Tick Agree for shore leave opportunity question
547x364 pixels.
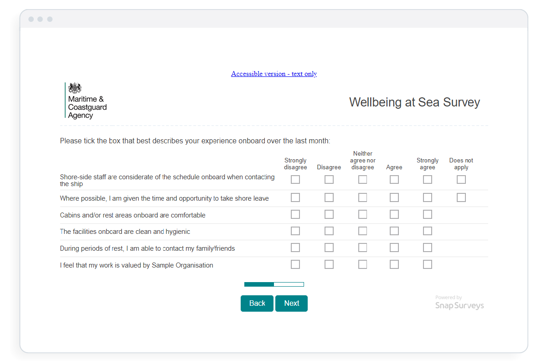click(x=394, y=197)
